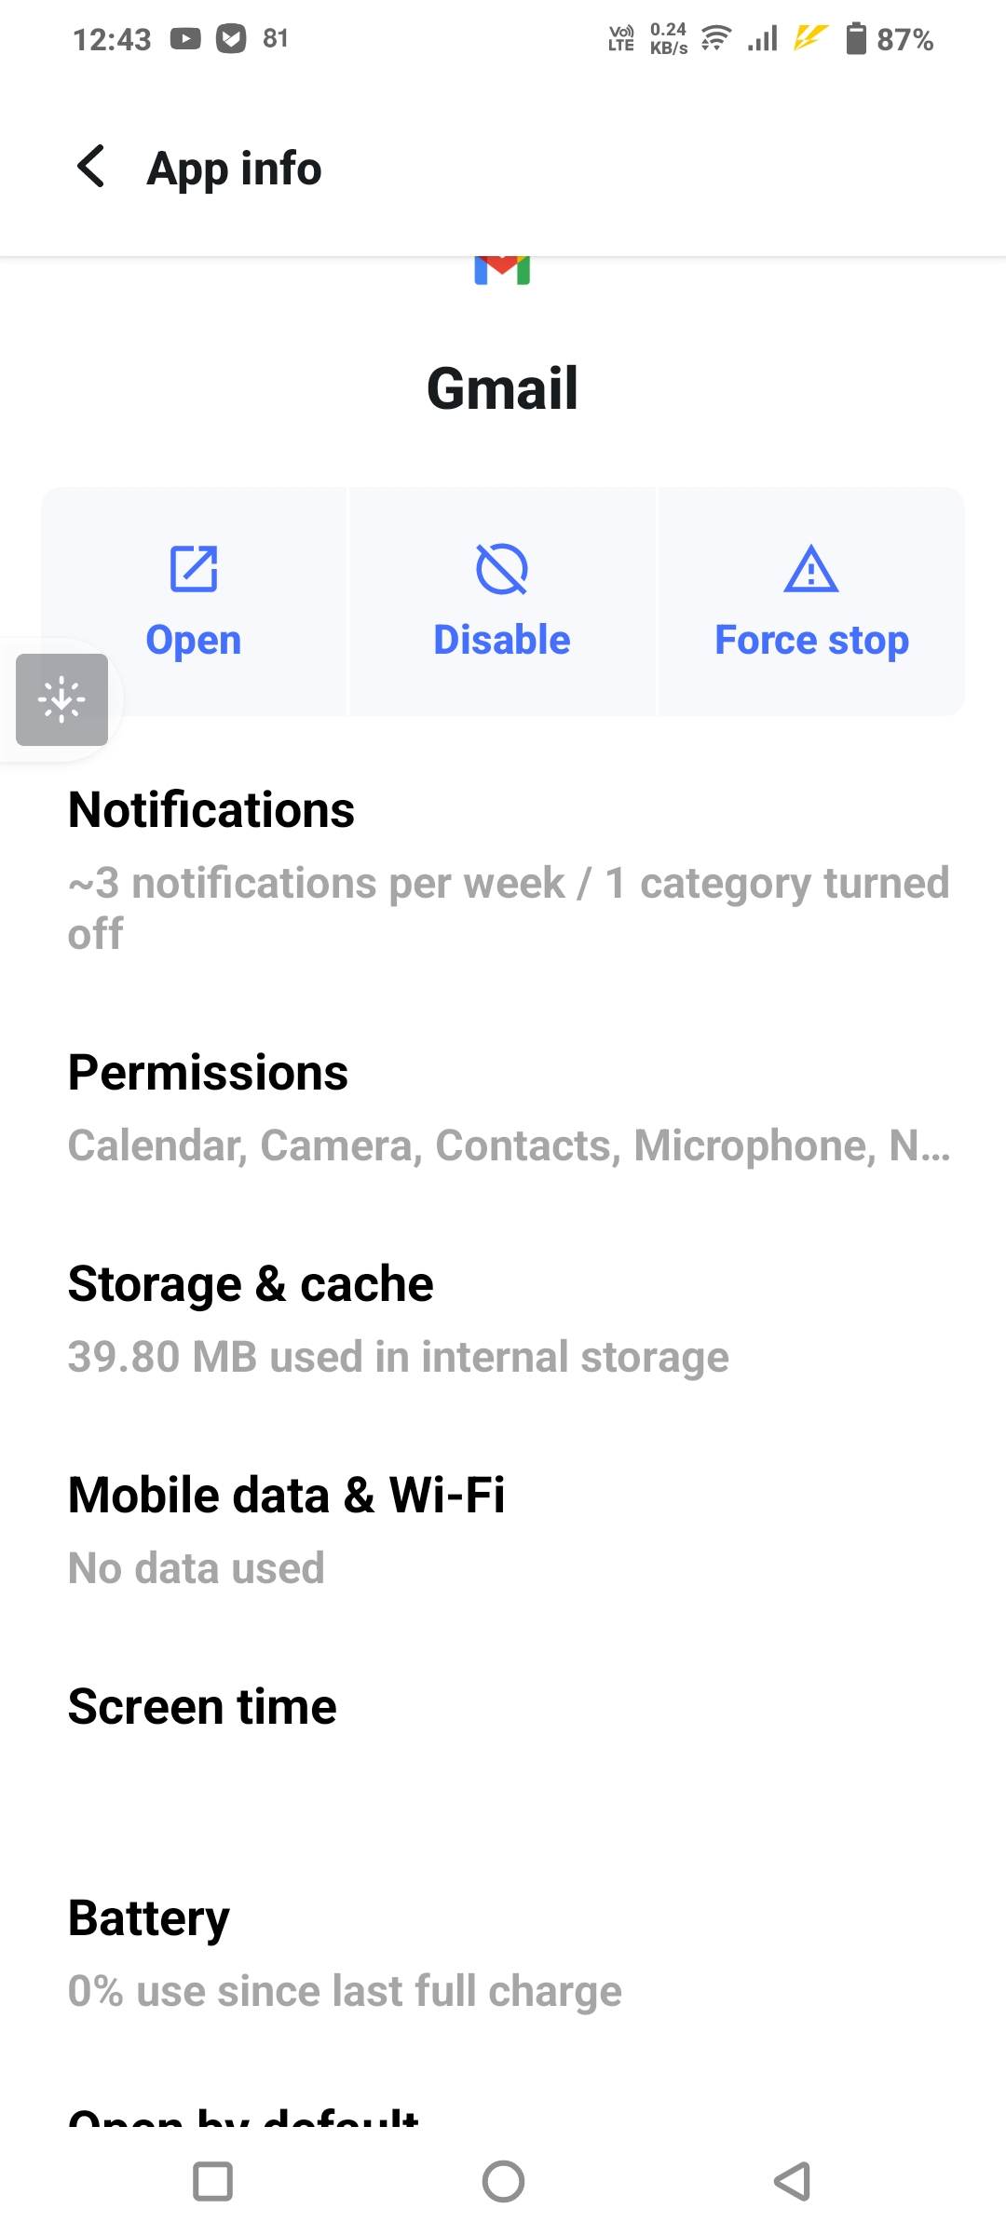Tap the Disable text label

(x=502, y=641)
